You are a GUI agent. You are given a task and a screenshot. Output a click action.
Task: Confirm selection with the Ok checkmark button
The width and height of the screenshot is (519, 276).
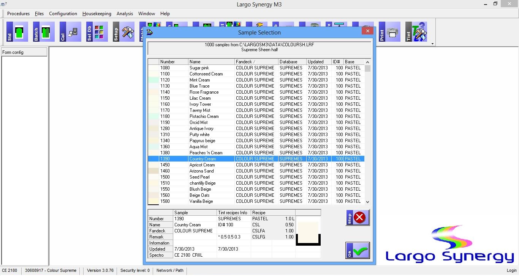coord(358,251)
